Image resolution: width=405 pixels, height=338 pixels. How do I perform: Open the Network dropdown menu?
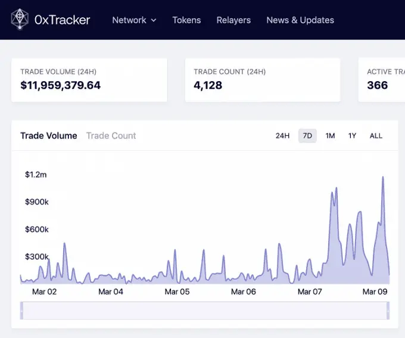click(134, 20)
